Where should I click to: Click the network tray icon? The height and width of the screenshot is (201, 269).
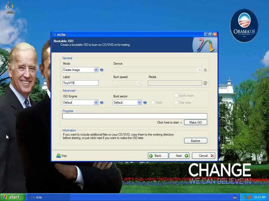point(245,197)
